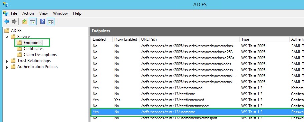Open the Help question-mark toolbar icon

42,21
